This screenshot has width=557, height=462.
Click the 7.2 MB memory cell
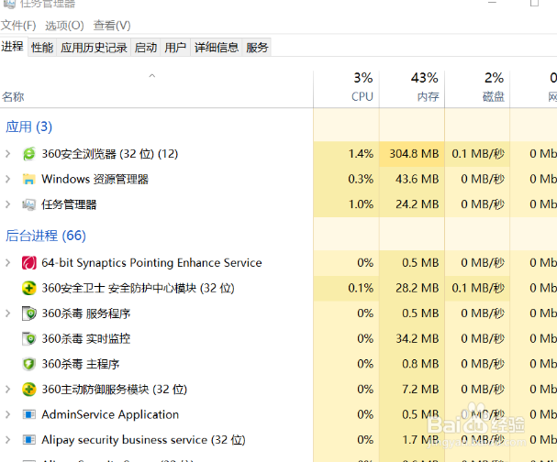[x=412, y=390]
